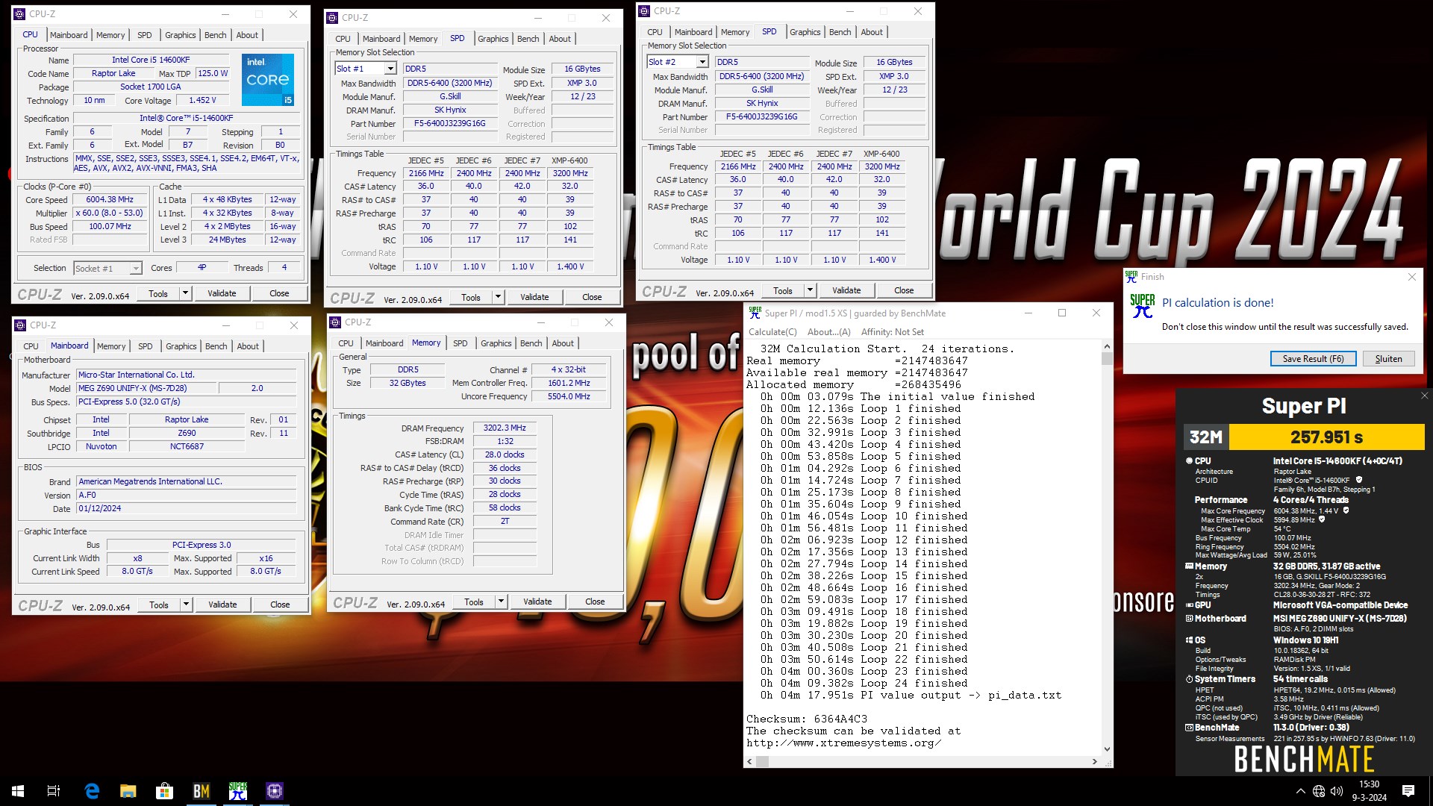The height and width of the screenshot is (806, 1433).
Task: Expand Tools arrow in CPU-Z Slot #1 window
Action: pyautogui.click(x=498, y=297)
